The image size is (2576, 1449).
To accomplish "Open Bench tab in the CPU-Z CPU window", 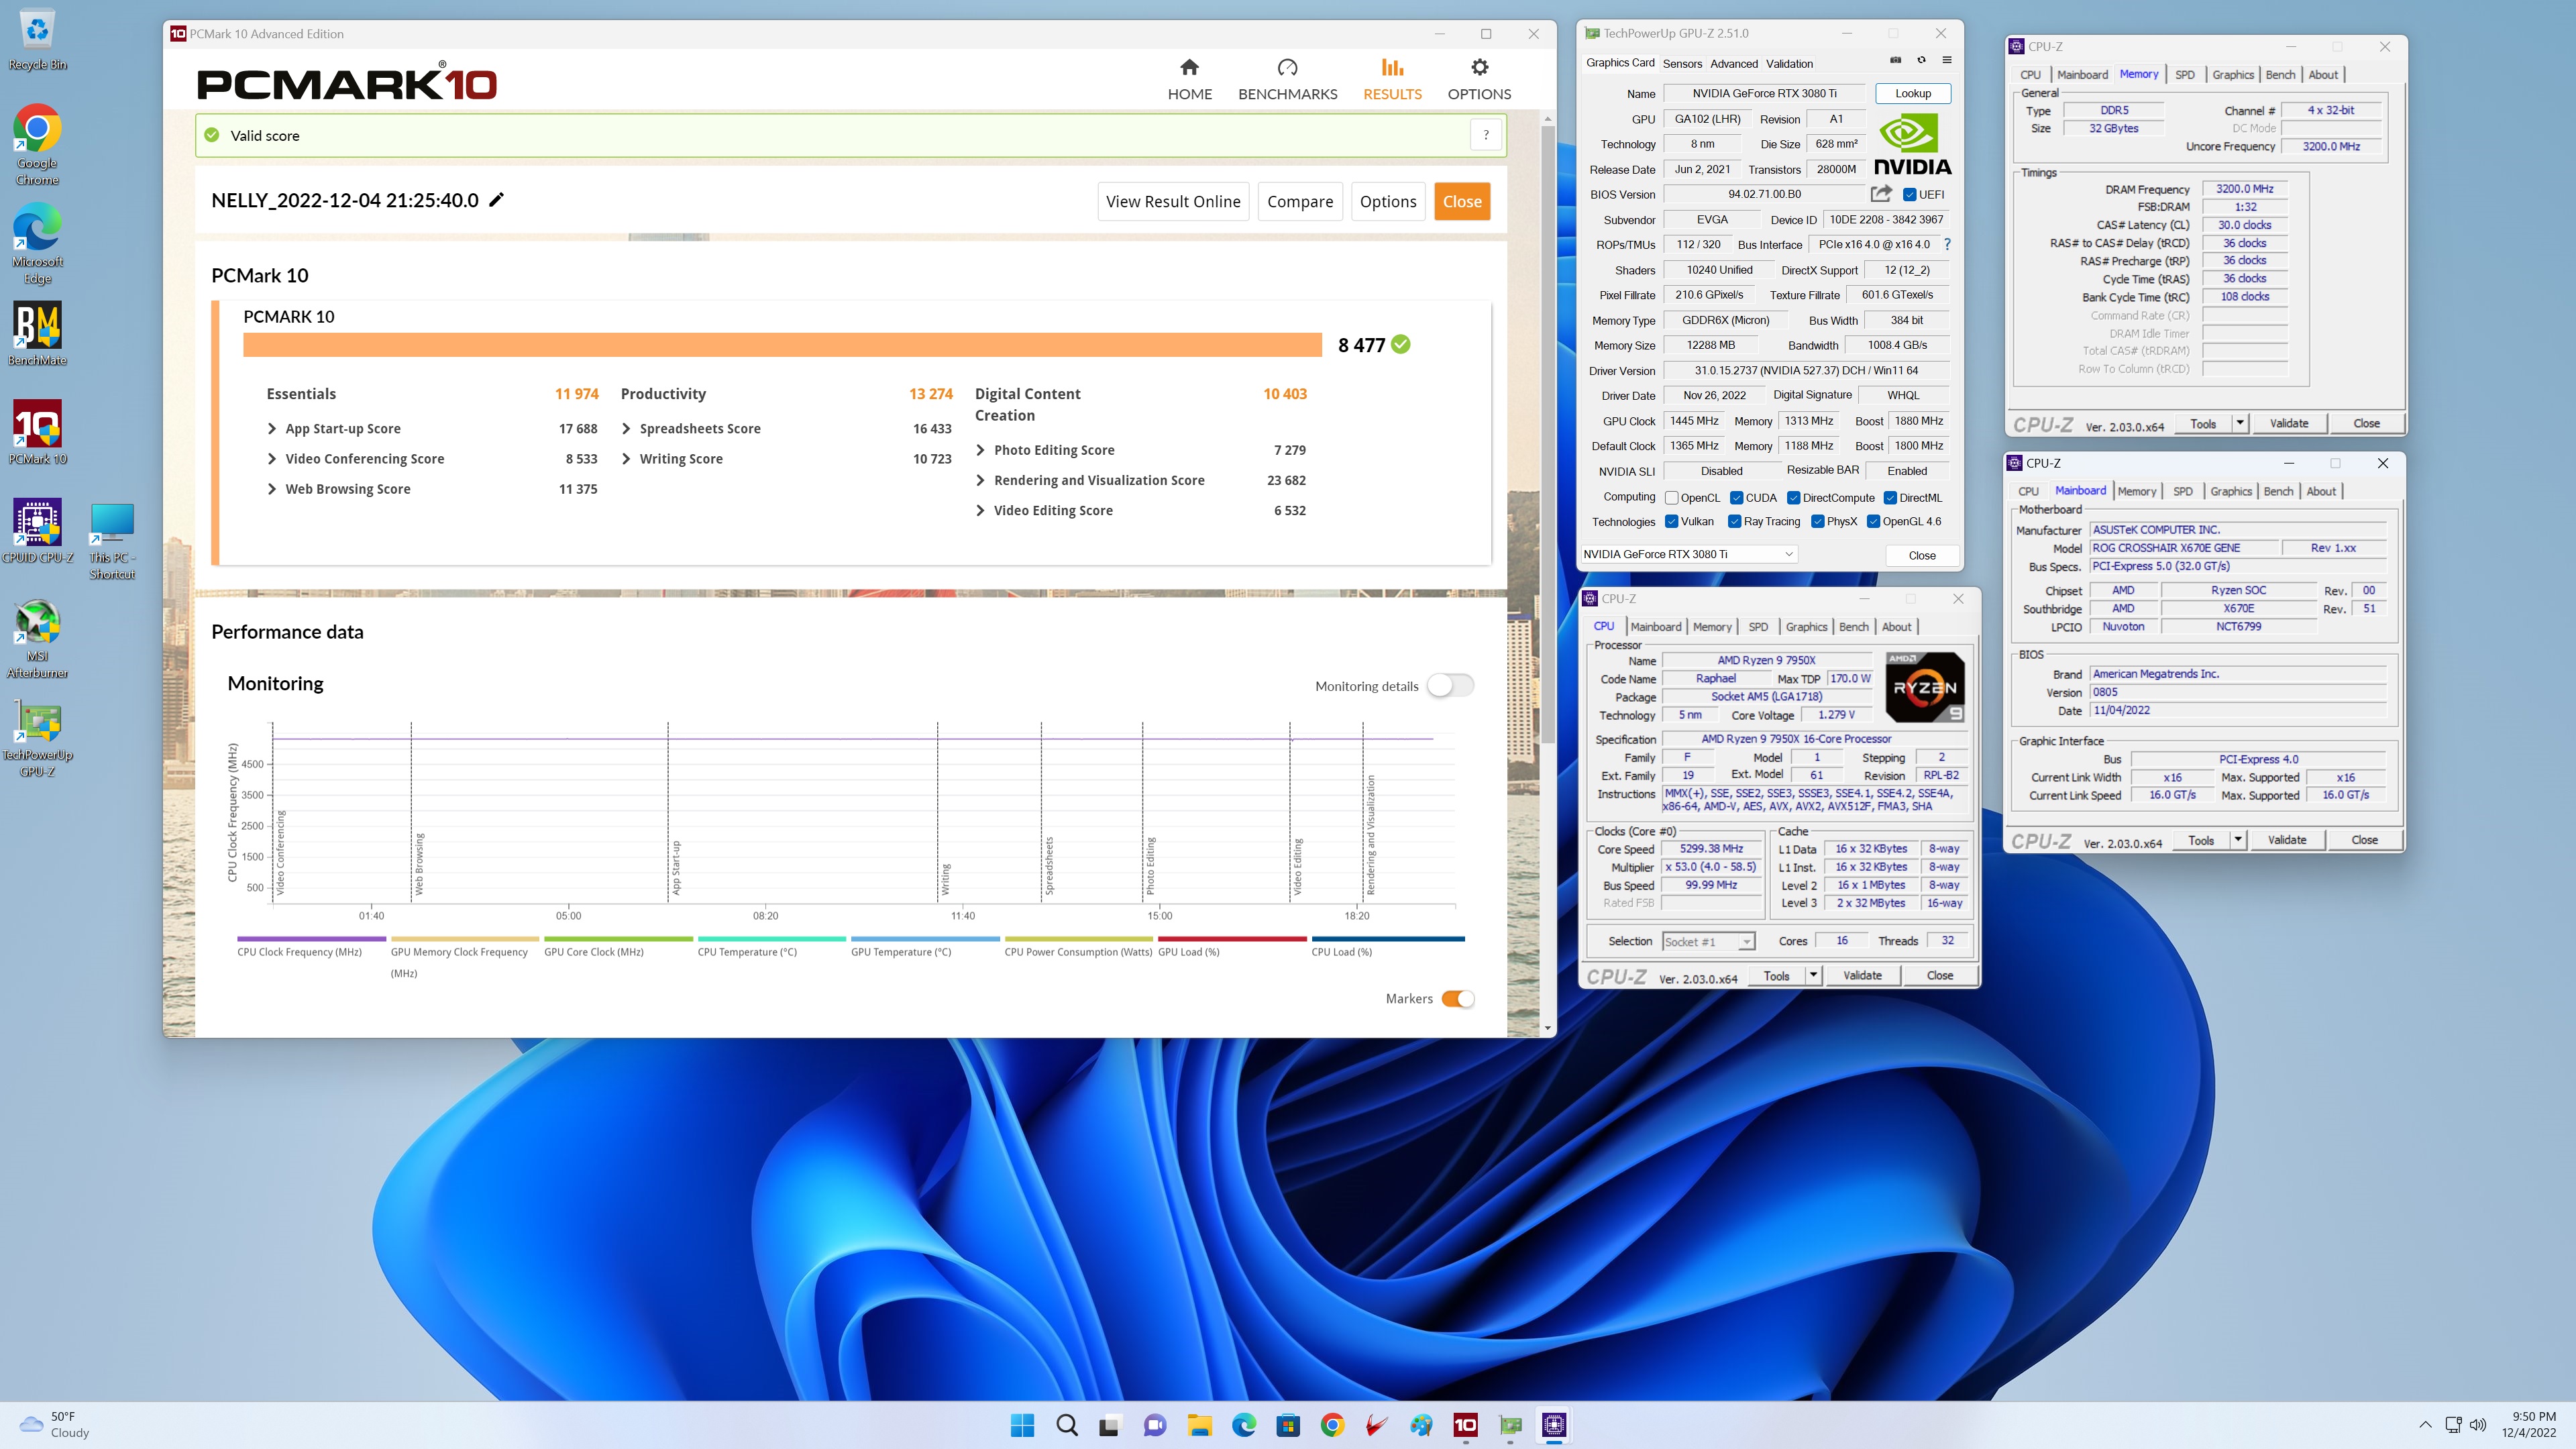I will pyautogui.click(x=1853, y=627).
